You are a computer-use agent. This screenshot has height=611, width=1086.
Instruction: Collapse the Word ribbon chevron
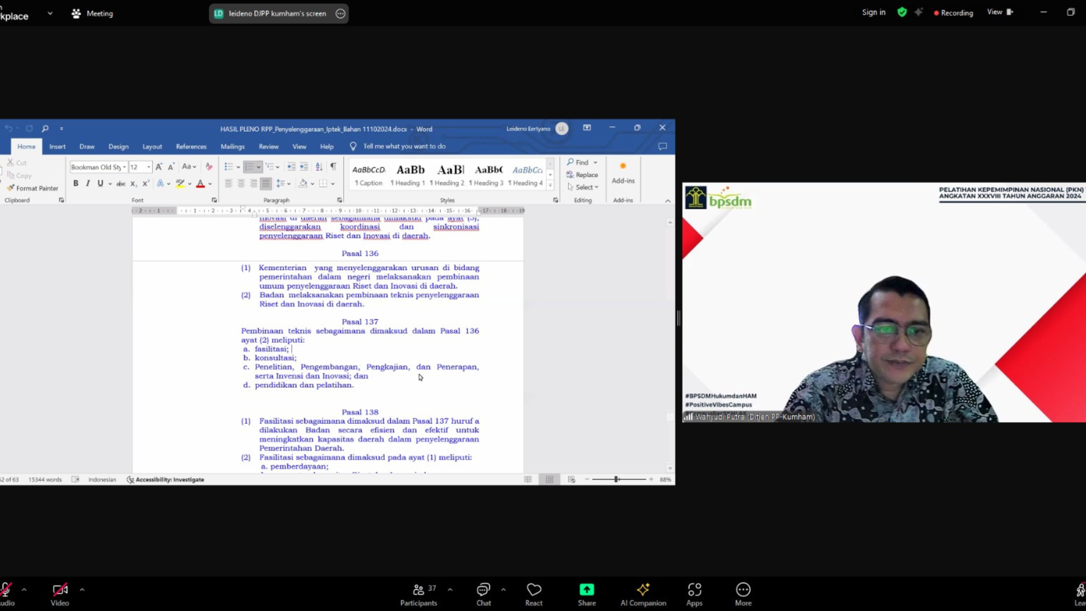pyautogui.click(x=668, y=201)
